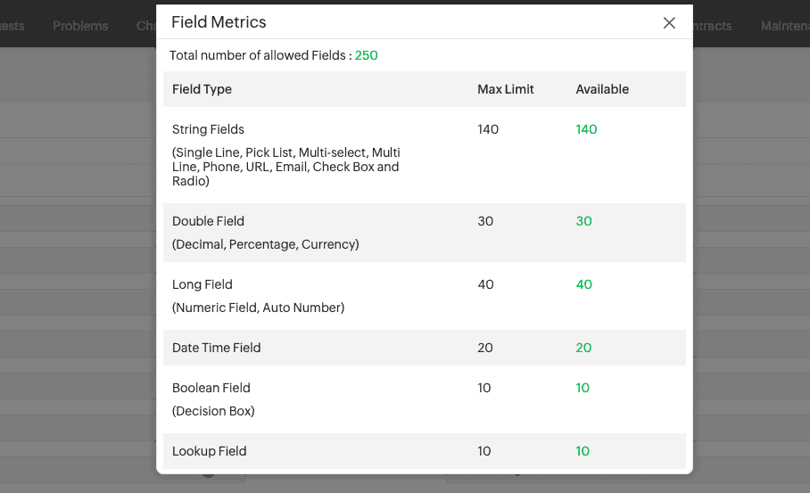Click the Field Type column header
The width and height of the screenshot is (810, 493).
coord(202,89)
